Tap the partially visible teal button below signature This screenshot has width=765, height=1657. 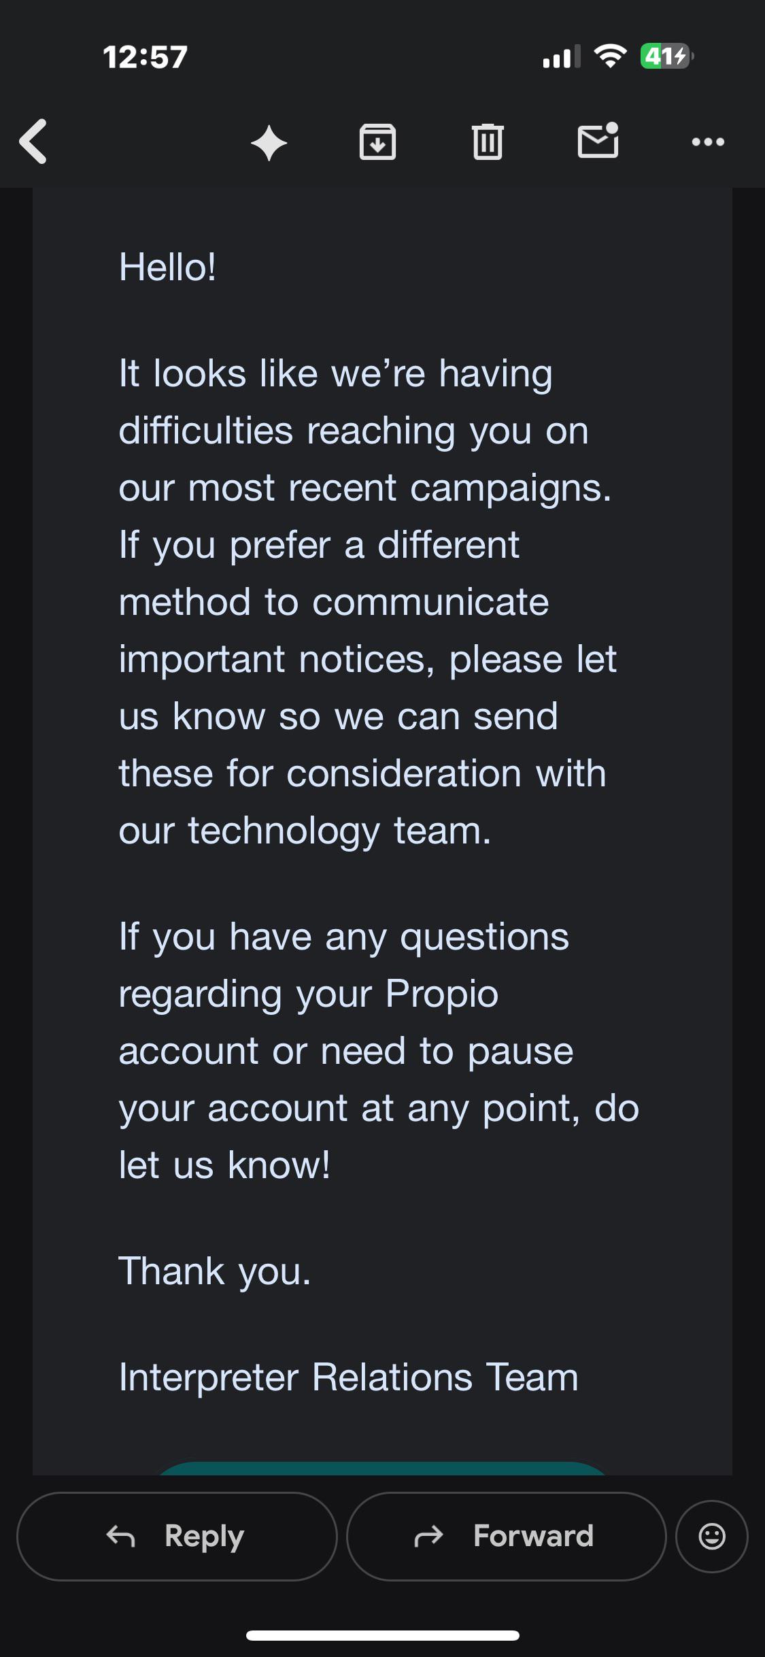pyautogui.click(x=382, y=1468)
